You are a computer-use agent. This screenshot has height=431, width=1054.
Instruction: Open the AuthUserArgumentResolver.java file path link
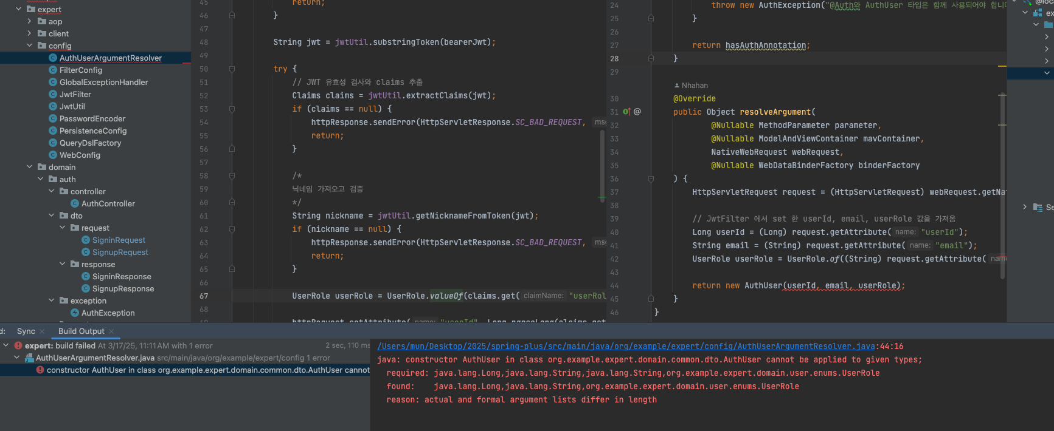(x=626, y=346)
